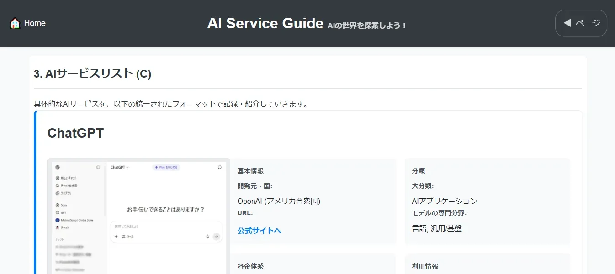Screen dimensions: 615x274
Task: Start voice mode via the waveform icon
Action: tap(216, 237)
